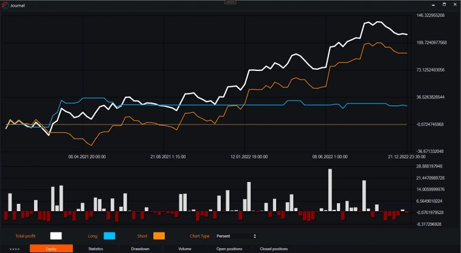
Task: Click the >>>> expand button
Action: (15, 249)
